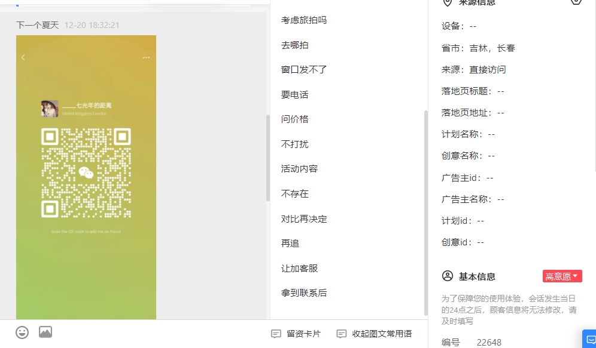Screen dimensions: 596x348
Task: Click the 设备 field label
Action: pyautogui.click(x=453, y=26)
